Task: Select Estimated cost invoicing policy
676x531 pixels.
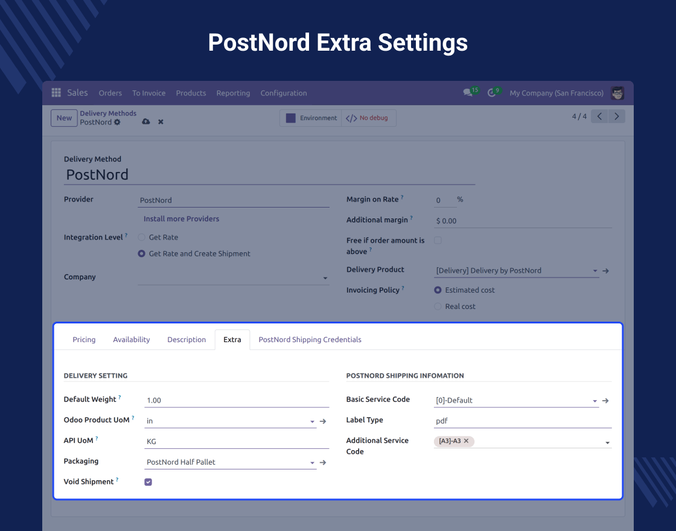Action: tap(438, 290)
